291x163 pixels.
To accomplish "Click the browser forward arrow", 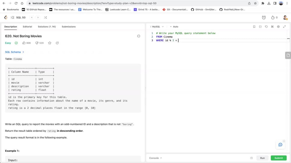I will pos(10,3).
